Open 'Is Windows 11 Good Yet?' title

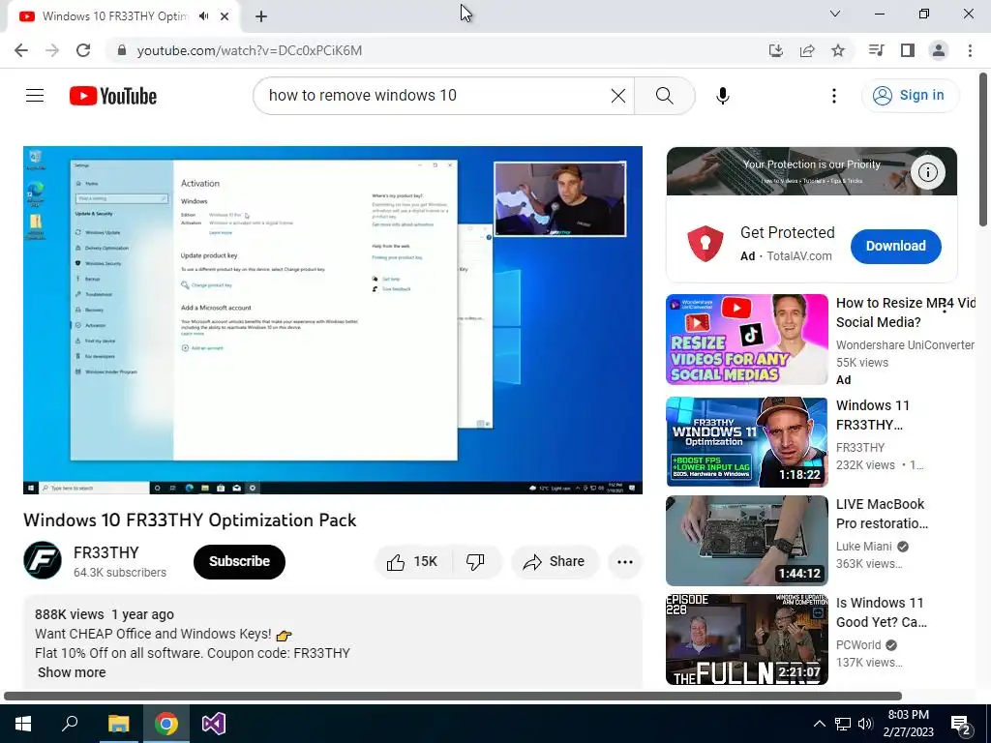882,612
